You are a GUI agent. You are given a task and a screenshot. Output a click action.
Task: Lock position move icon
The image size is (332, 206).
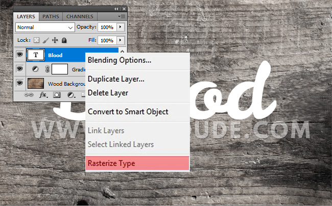click(55, 40)
